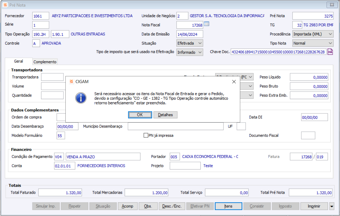Click the CAIXA ECONOMICA FEDERAL portador text

[210, 157]
